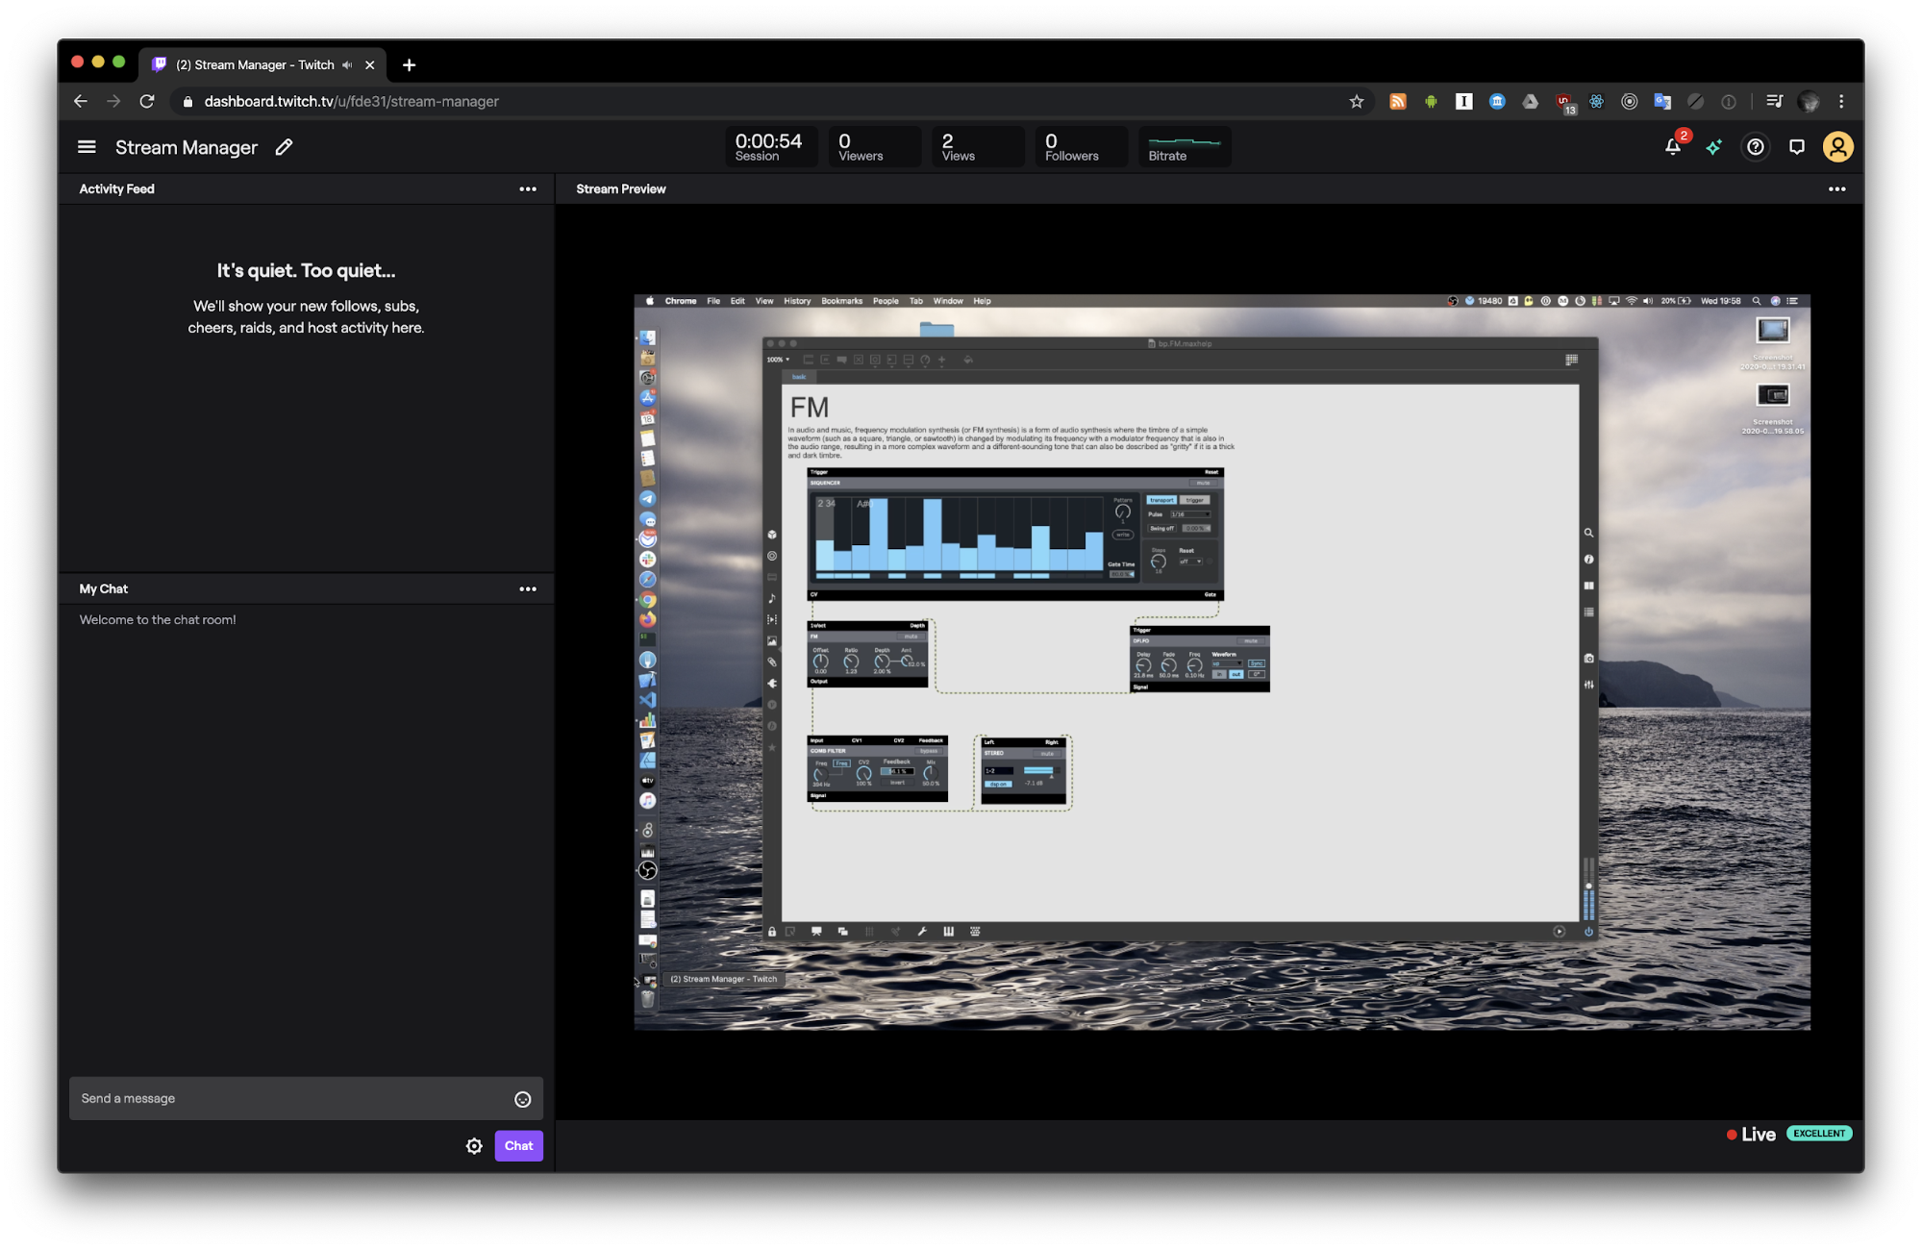Click the Bitrate graph stat

pyautogui.click(x=1184, y=147)
